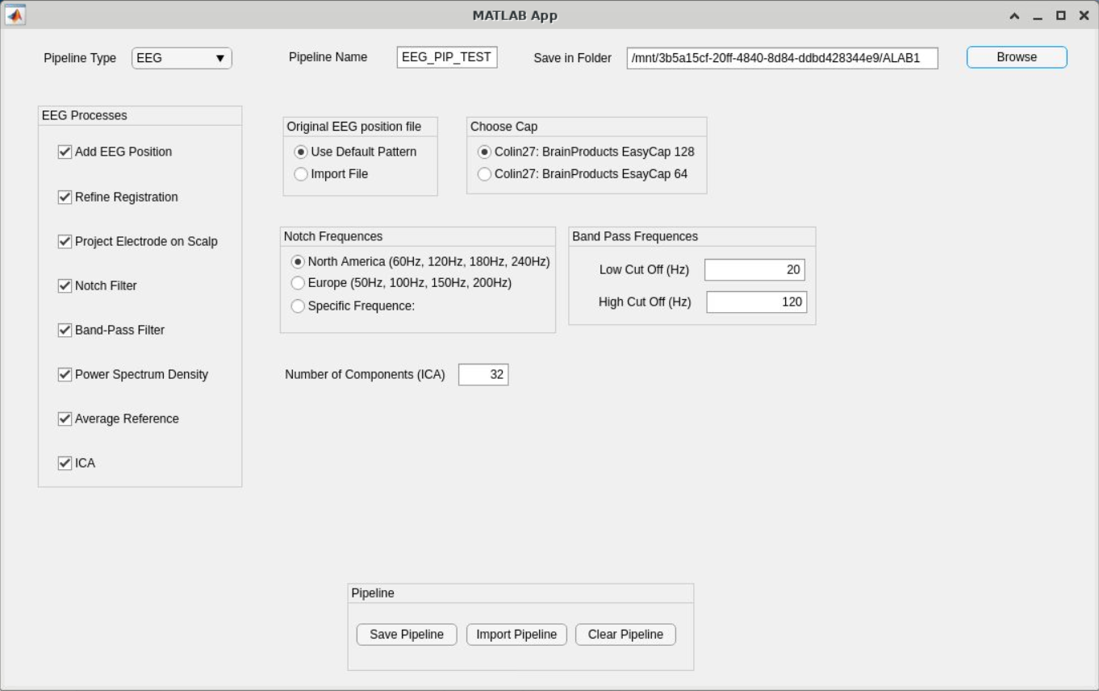Click the Number of Components (ICA) field
Viewport: 1099px width, 691px height.
(483, 375)
